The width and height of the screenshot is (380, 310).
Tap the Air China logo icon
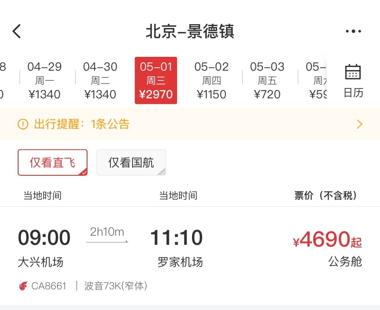coord(23,286)
